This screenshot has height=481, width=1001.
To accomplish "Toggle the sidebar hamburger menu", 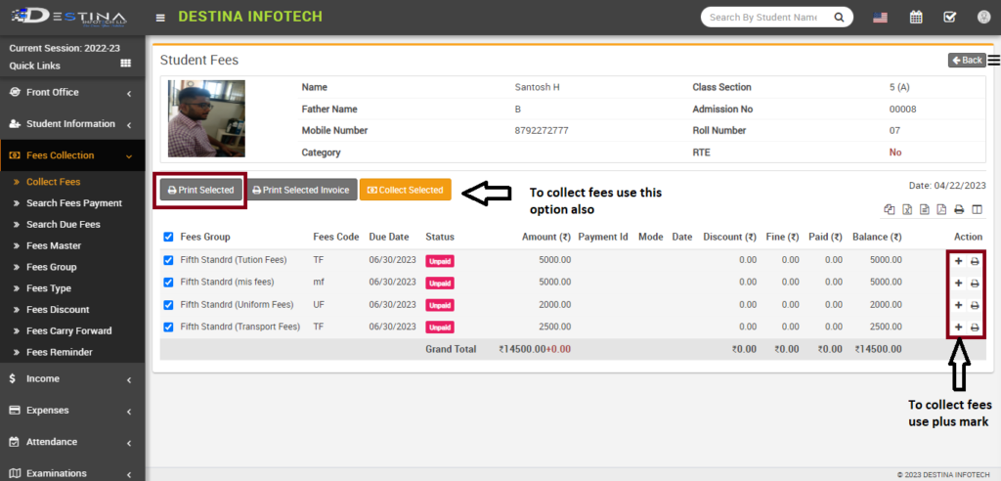I will (160, 18).
